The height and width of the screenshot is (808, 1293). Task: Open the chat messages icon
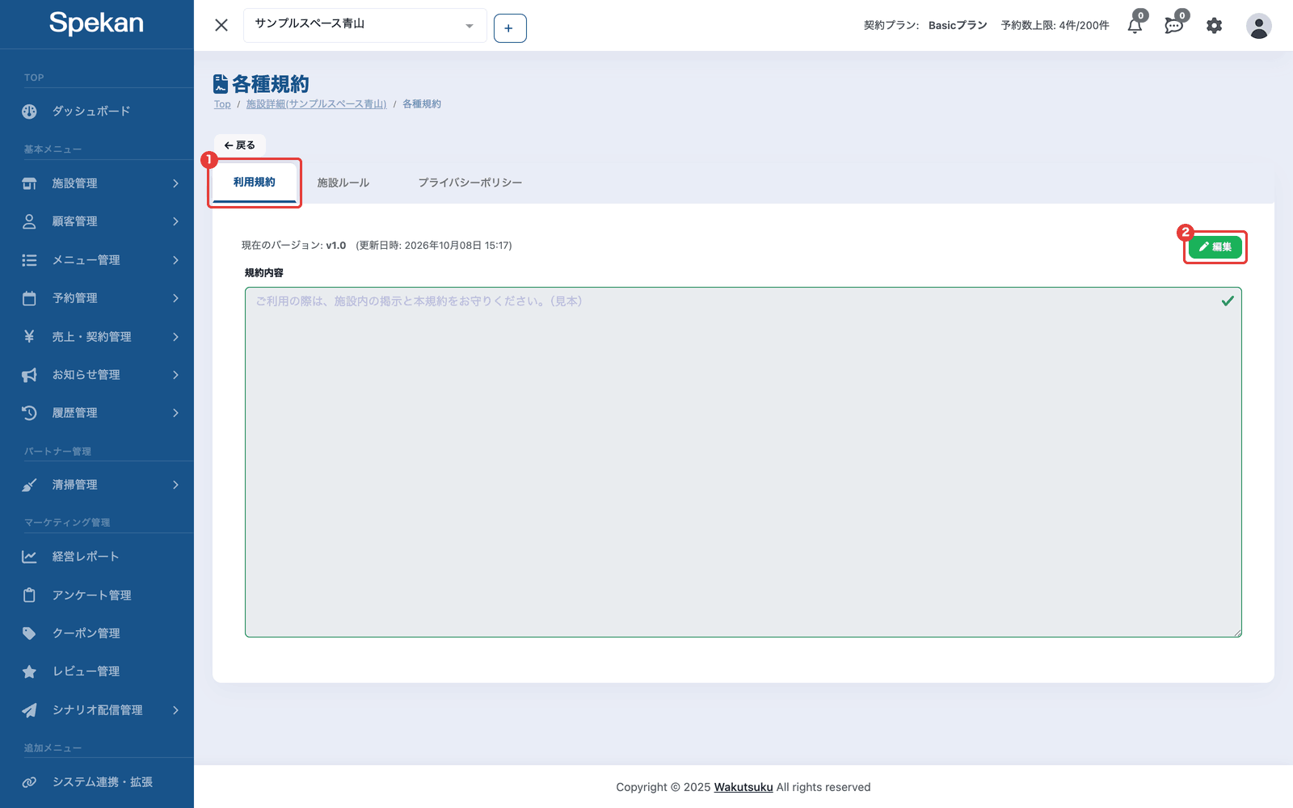point(1174,25)
